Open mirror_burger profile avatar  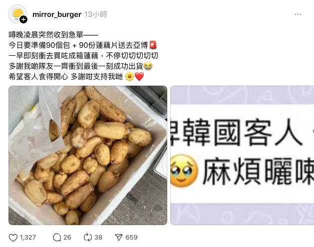click(x=17, y=14)
